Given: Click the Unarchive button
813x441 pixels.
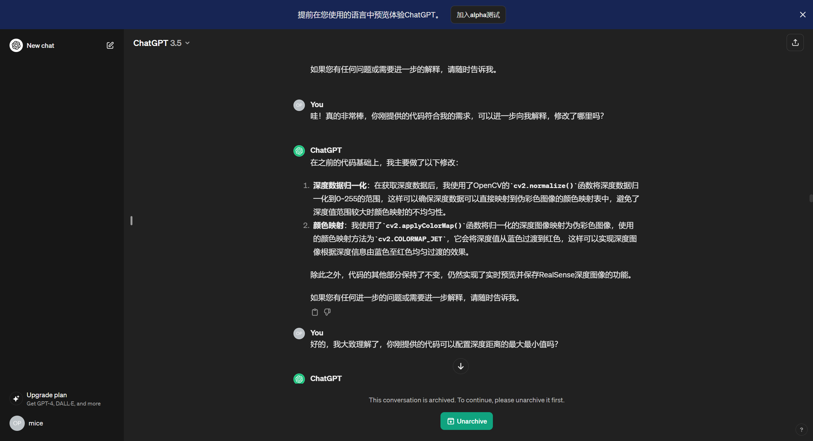Looking at the screenshot, I should point(467,421).
